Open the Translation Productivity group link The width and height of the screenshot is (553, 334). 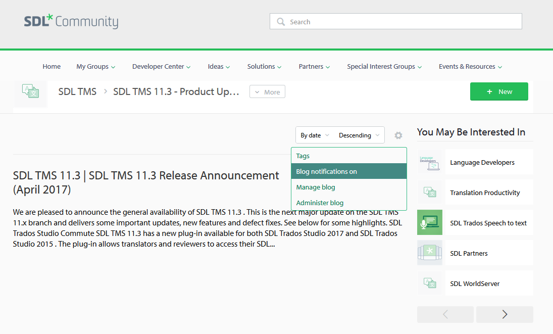click(485, 193)
